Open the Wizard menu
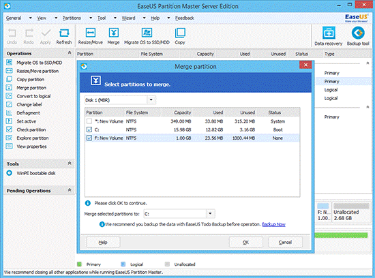Screen dimensions: 375x278 [x=128, y=18]
